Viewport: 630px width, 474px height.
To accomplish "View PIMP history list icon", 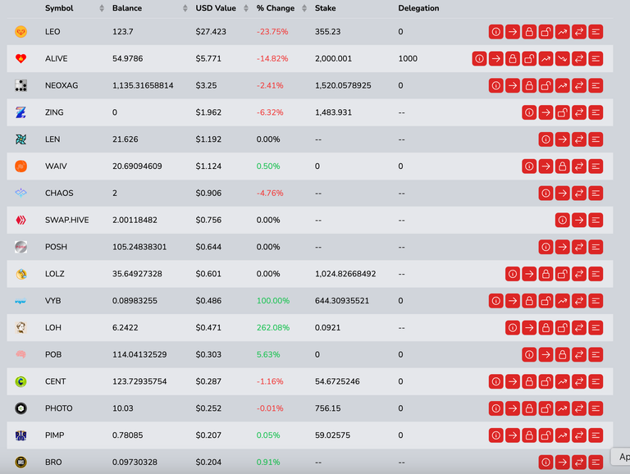I will point(596,435).
